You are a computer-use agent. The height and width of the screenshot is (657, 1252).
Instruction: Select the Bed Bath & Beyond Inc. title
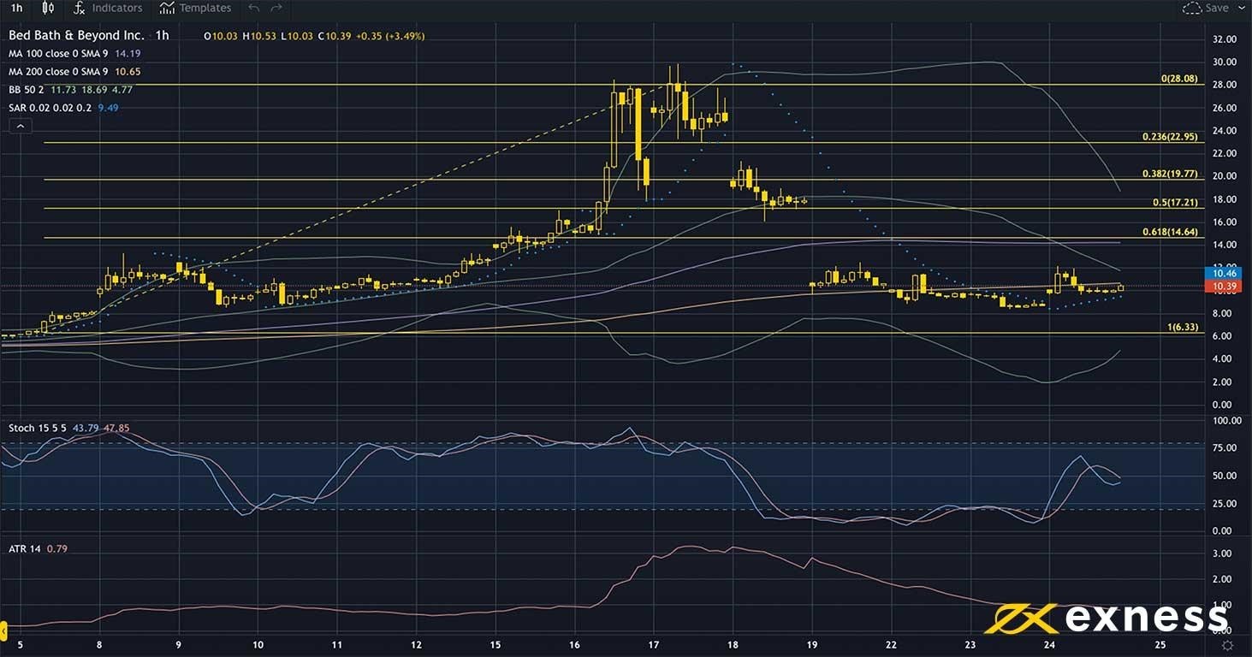pos(76,36)
